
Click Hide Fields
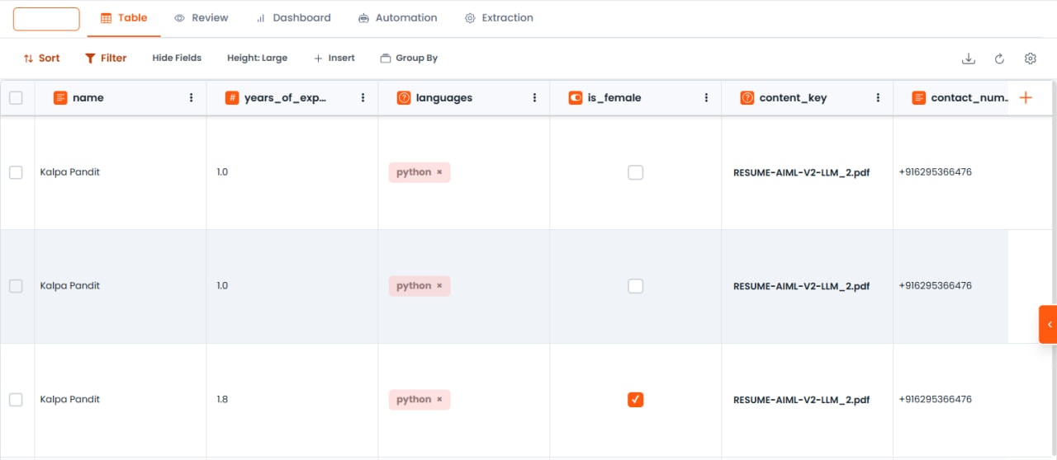[x=177, y=59]
